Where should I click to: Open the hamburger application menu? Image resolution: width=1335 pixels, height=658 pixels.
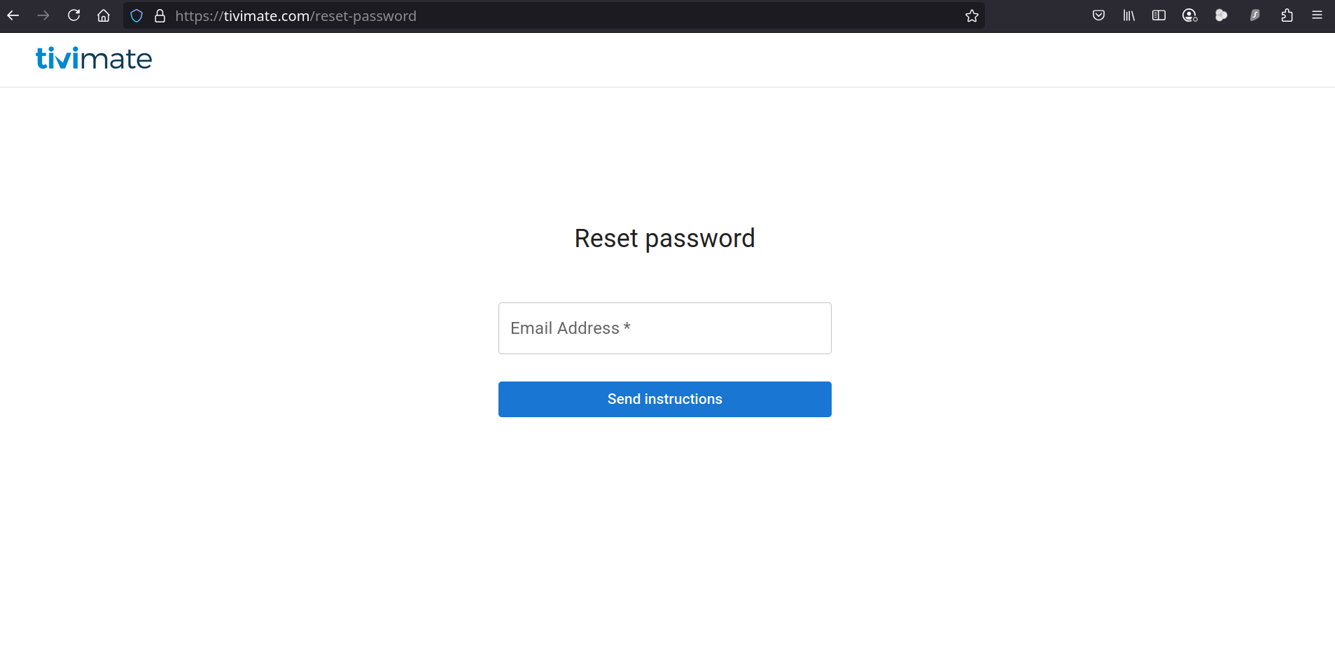pos(1317,15)
